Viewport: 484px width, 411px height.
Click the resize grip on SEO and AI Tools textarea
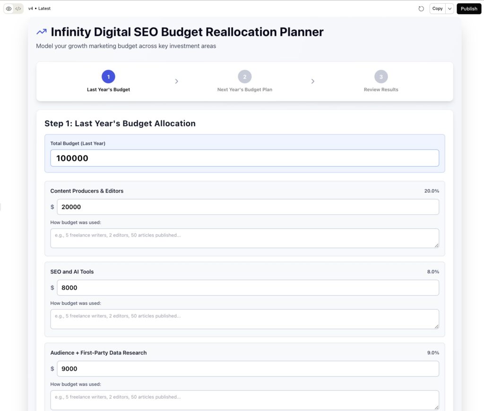436,326
